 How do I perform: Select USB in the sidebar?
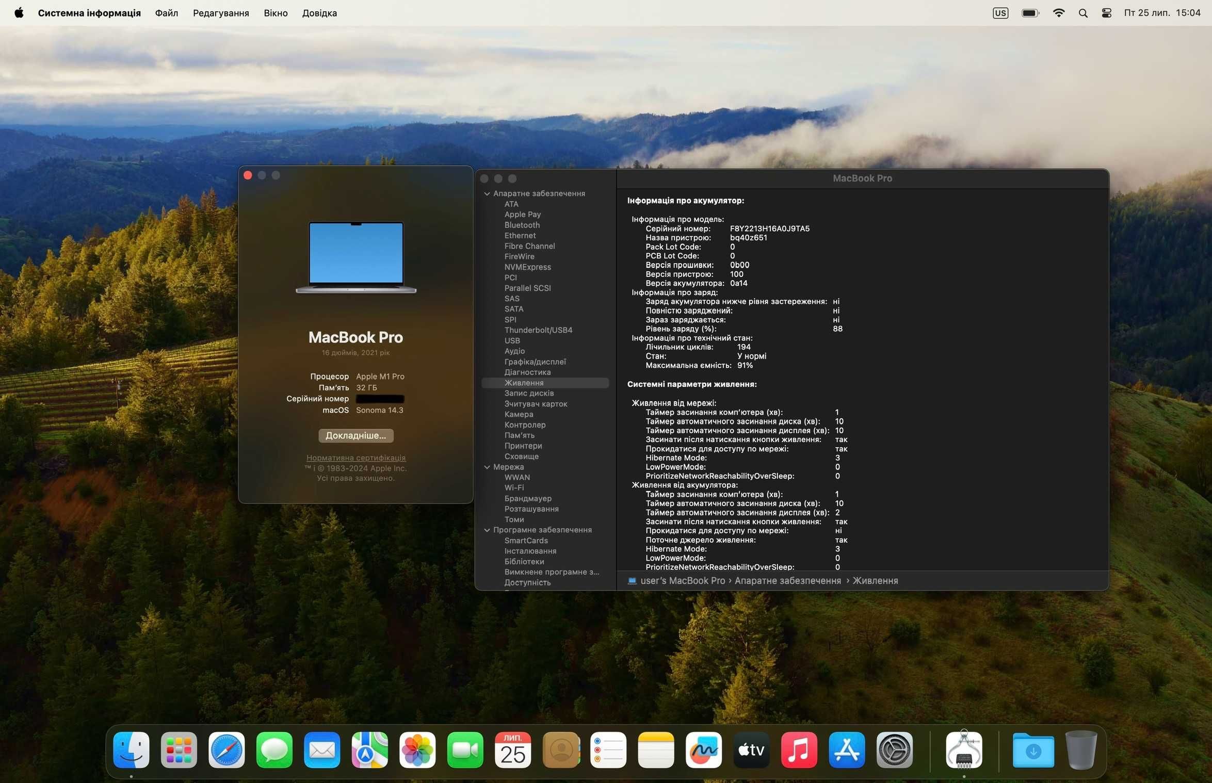coord(512,341)
